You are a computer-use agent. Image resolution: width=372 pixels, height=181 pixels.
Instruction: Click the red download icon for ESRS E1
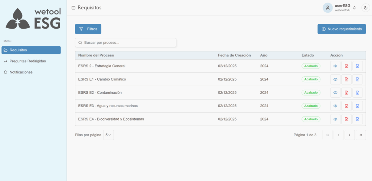click(347, 79)
